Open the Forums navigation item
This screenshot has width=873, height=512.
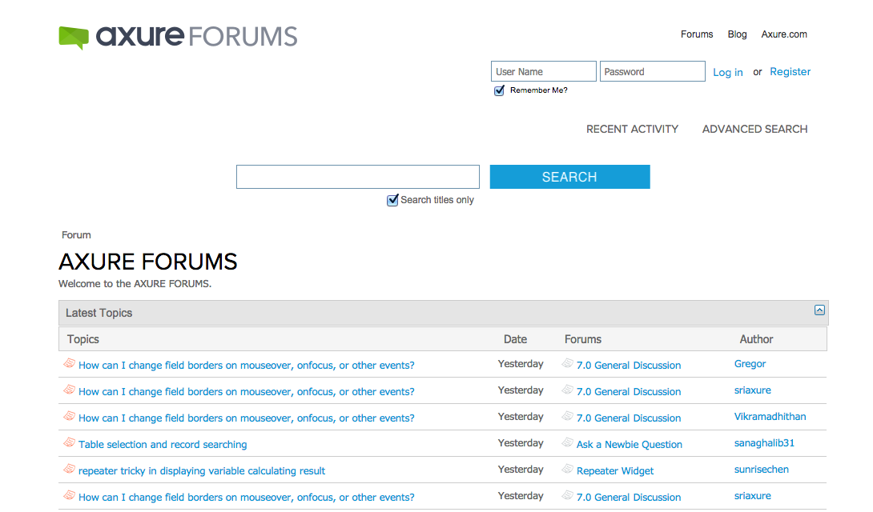(696, 34)
